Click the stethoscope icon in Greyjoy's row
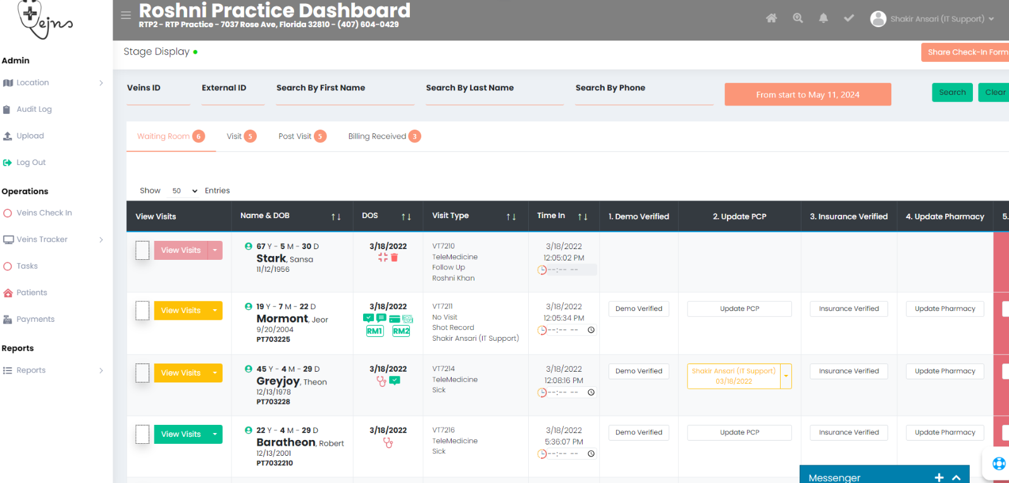The height and width of the screenshot is (483, 1009). 381,381
